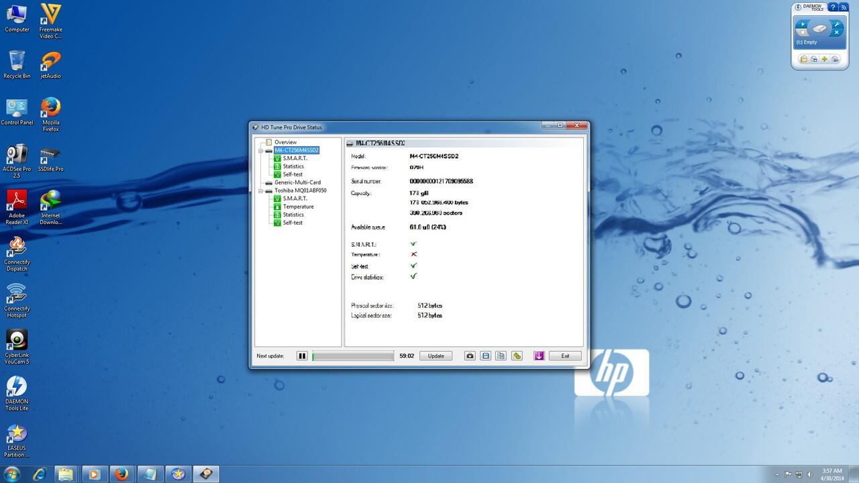Click Daemon Tools gadget RSS feed icon
This screenshot has height=483, width=859.
844,7
